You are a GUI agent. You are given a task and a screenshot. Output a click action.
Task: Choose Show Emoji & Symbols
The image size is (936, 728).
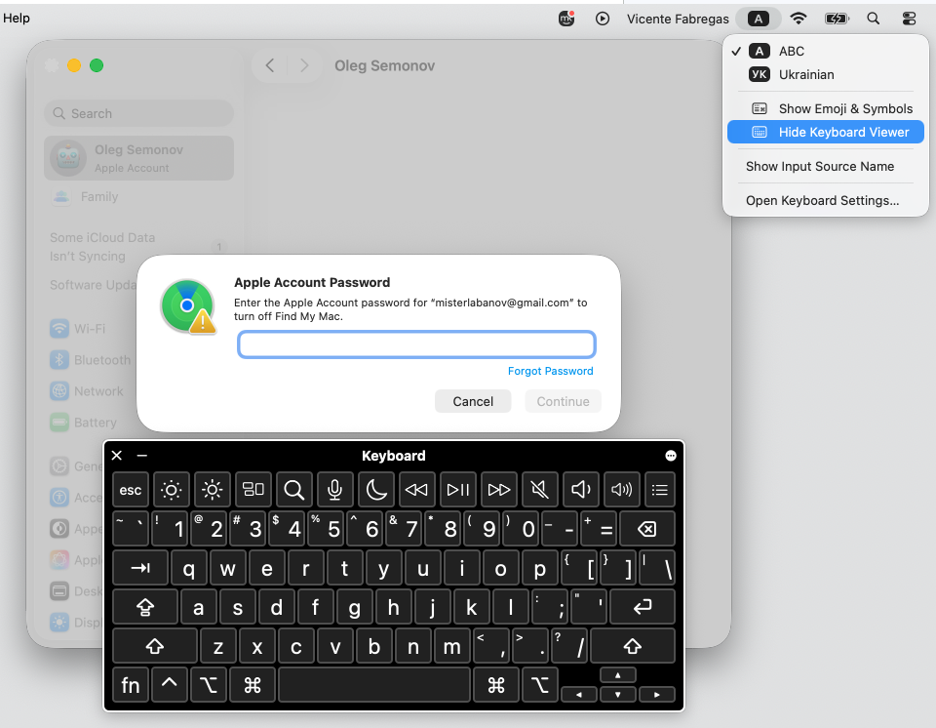(826, 108)
